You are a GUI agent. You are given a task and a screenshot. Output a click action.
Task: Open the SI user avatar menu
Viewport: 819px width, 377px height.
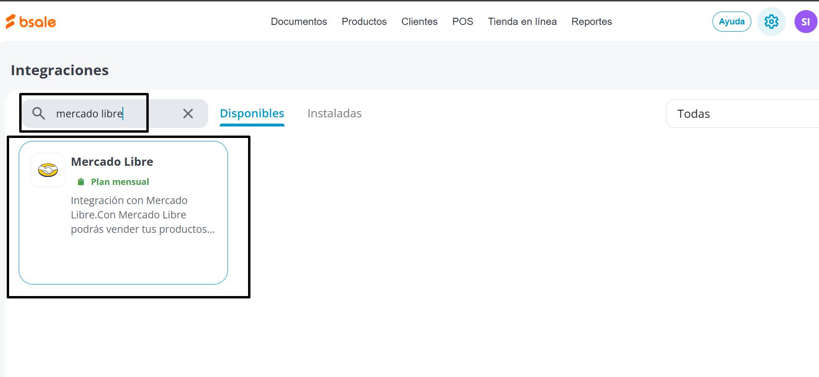[806, 22]
